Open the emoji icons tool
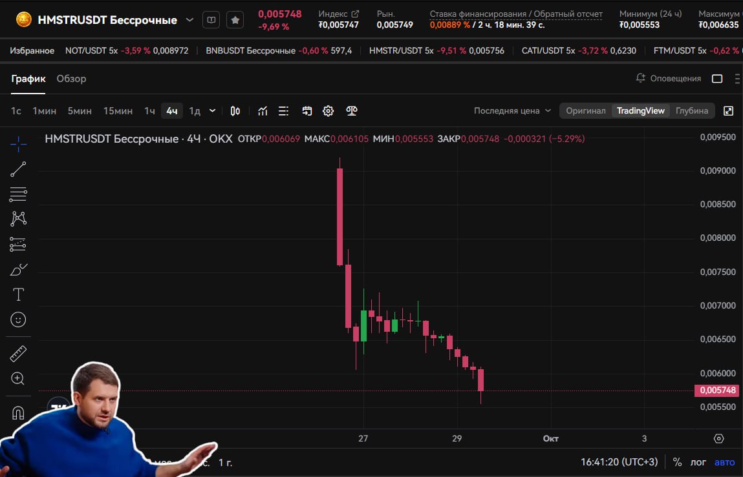 click(x=18, y=320)
